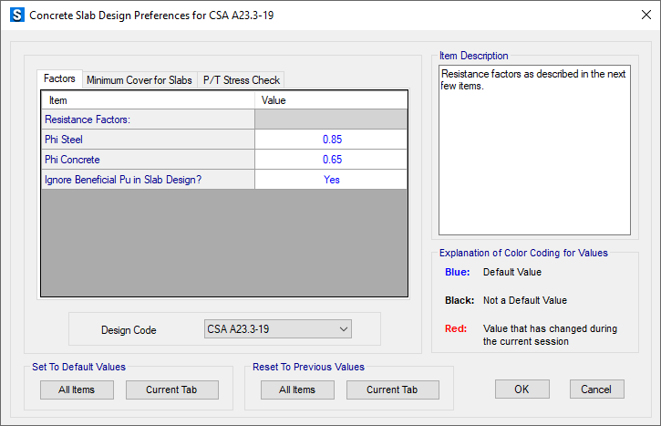Confirm preferences with the OK button
Screen dimensions: 661x426
click(522, 389)
